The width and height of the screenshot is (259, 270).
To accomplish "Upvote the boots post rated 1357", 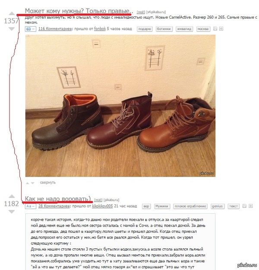I will click(12, 13).
